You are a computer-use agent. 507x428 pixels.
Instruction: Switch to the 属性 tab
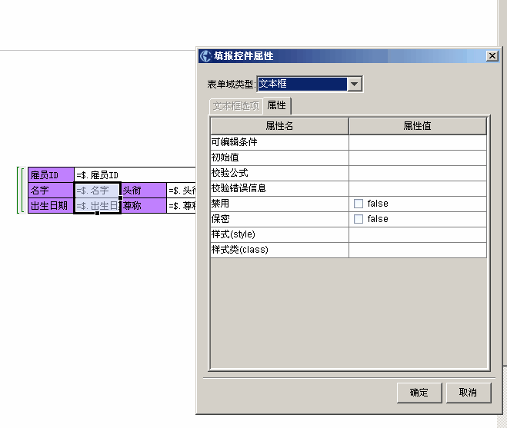point(277,105)
